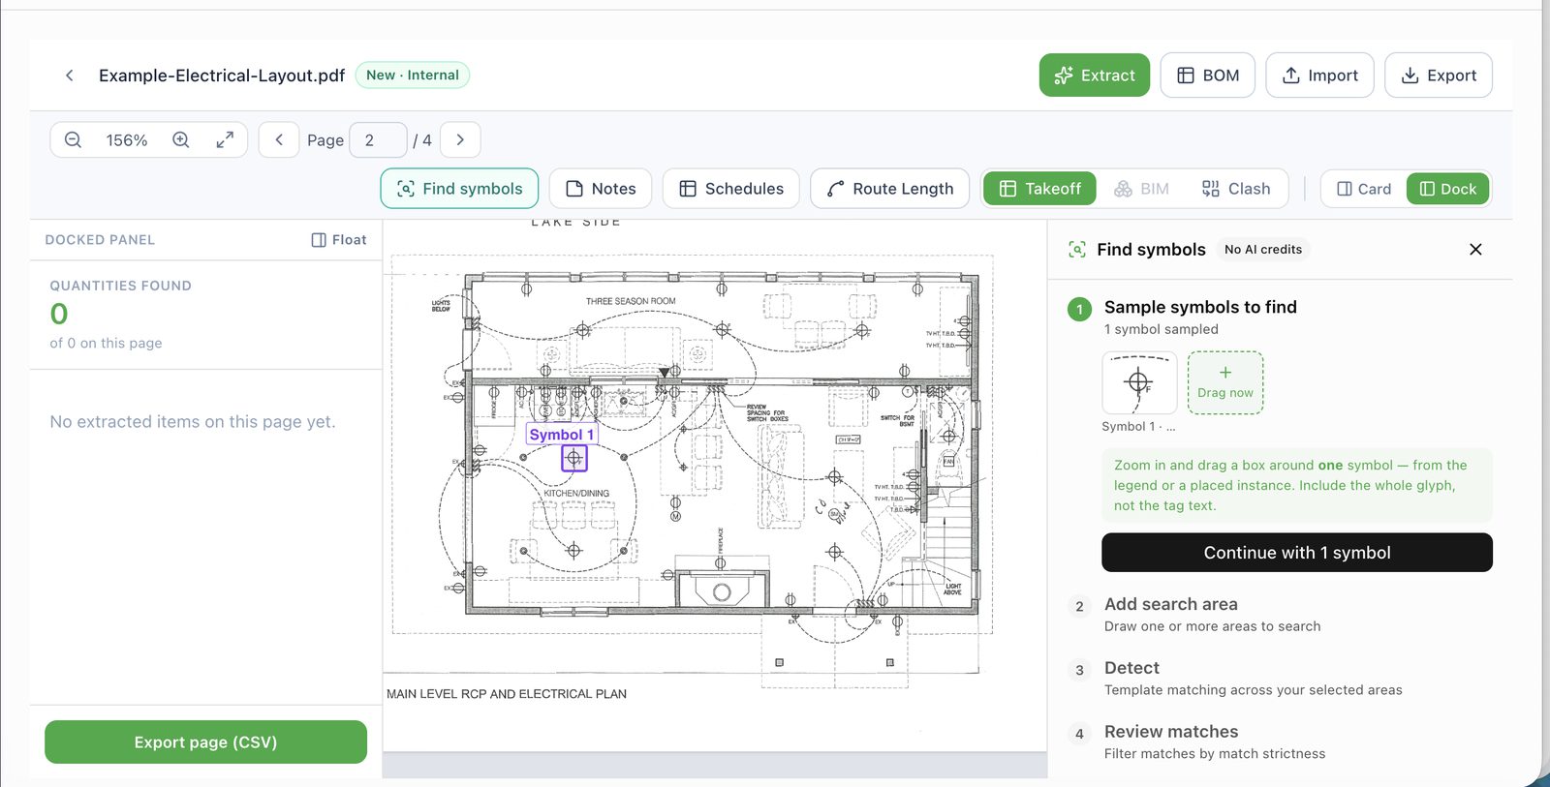Switch to the Takeoff tab
1550x787 pixels.
[1039, 189]
